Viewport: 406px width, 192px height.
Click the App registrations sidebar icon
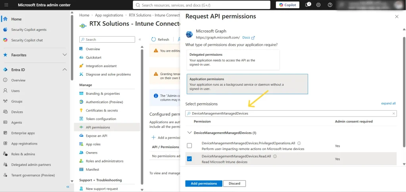5,143
